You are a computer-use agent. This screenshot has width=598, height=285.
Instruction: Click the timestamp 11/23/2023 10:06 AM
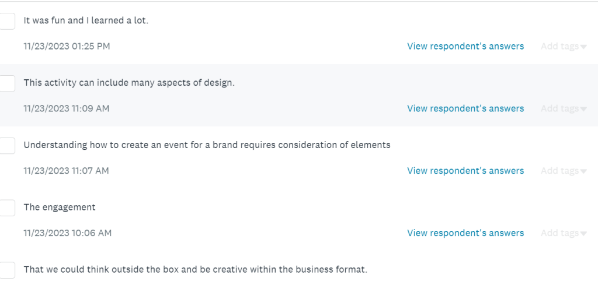68,233
